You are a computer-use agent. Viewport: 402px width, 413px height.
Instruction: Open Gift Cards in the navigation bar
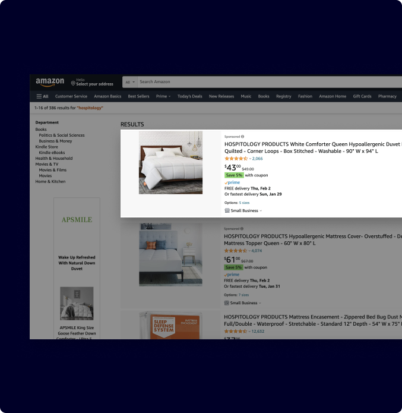[362, 96]
